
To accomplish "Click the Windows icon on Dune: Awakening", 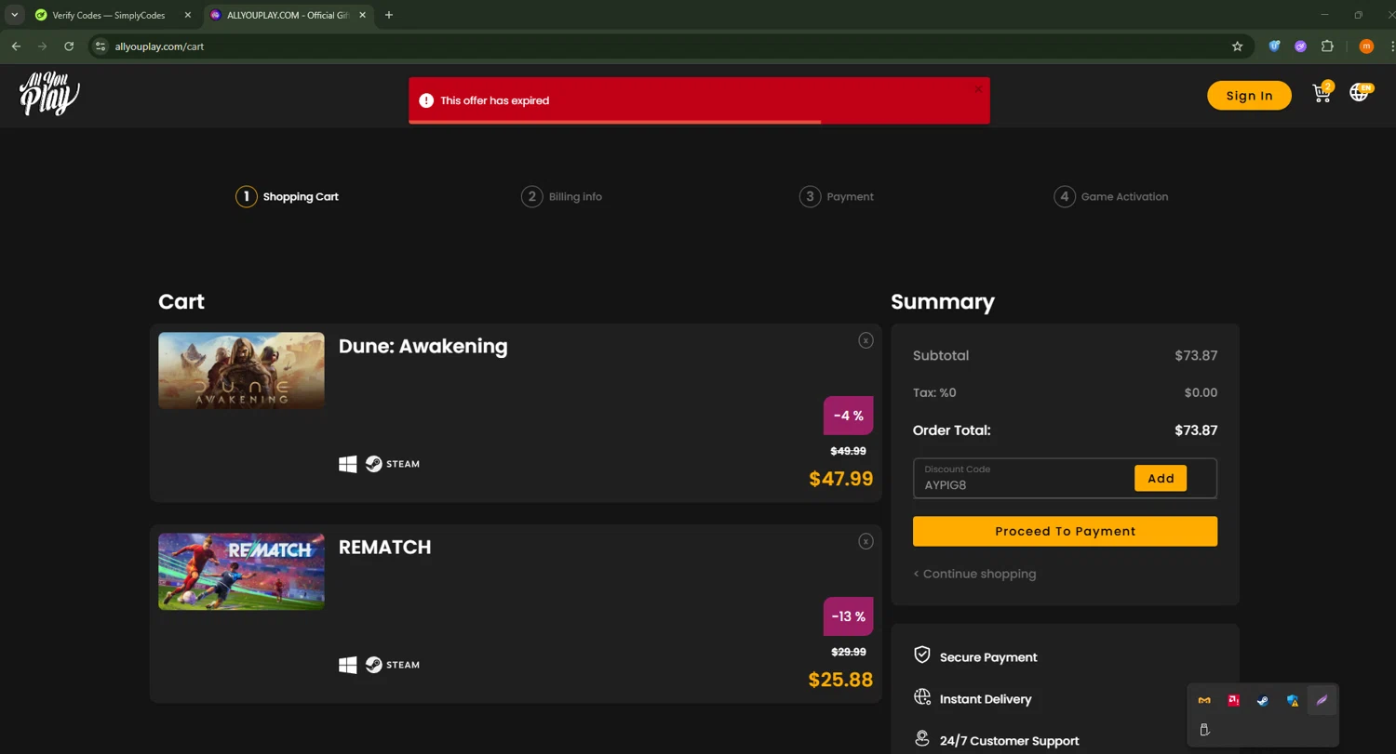I will click(x=348, y=464).
